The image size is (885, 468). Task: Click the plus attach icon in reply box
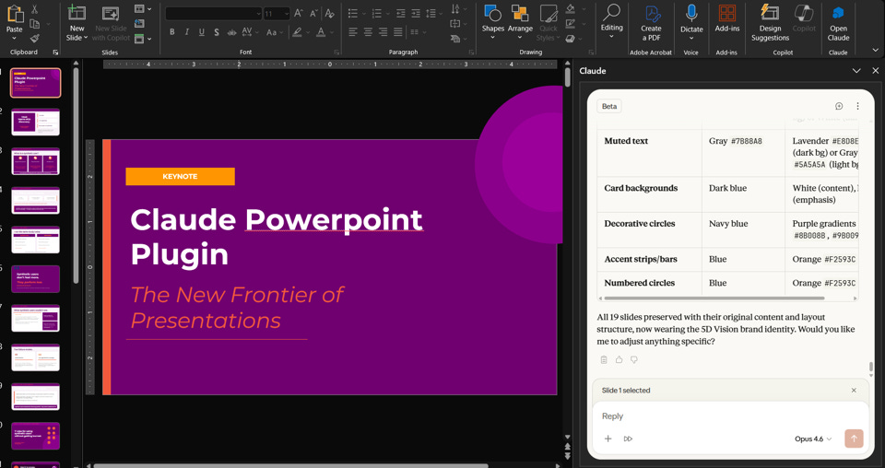point(608,439)
